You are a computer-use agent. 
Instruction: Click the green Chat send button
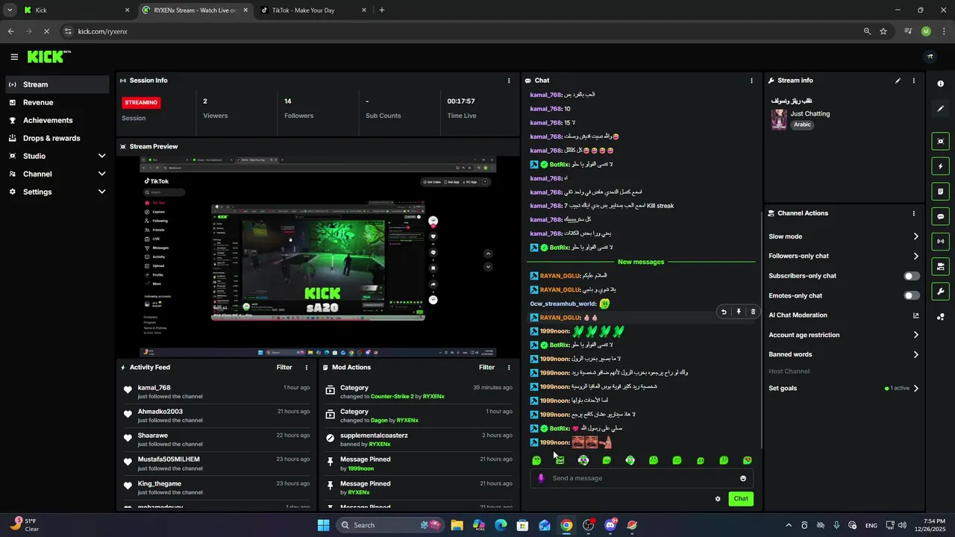coord(741,499)
